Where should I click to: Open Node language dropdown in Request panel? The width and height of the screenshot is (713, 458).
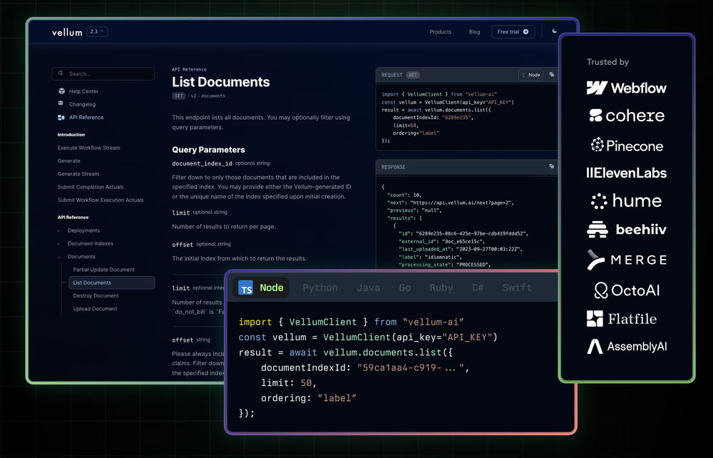tap(530, 75)
